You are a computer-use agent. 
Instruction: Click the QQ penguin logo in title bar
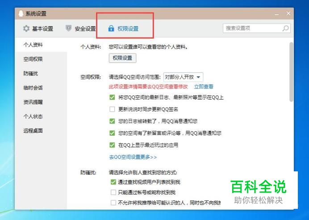click(21, 13)
